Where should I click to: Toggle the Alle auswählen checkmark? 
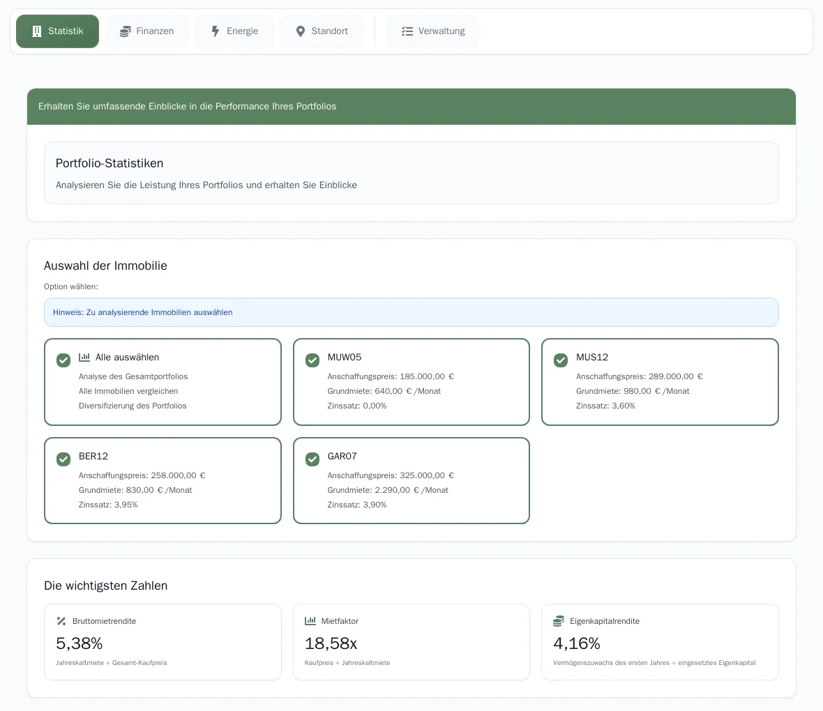(63, 360)
